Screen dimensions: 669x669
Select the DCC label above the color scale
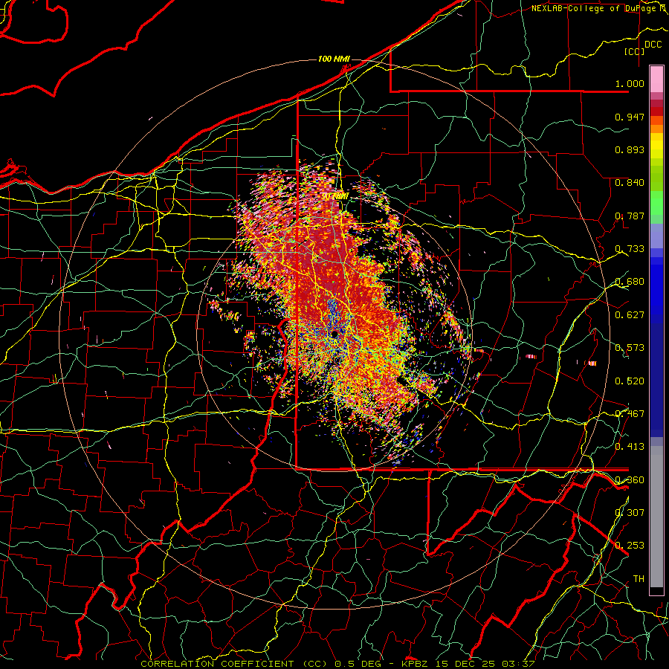pos(653,45)
